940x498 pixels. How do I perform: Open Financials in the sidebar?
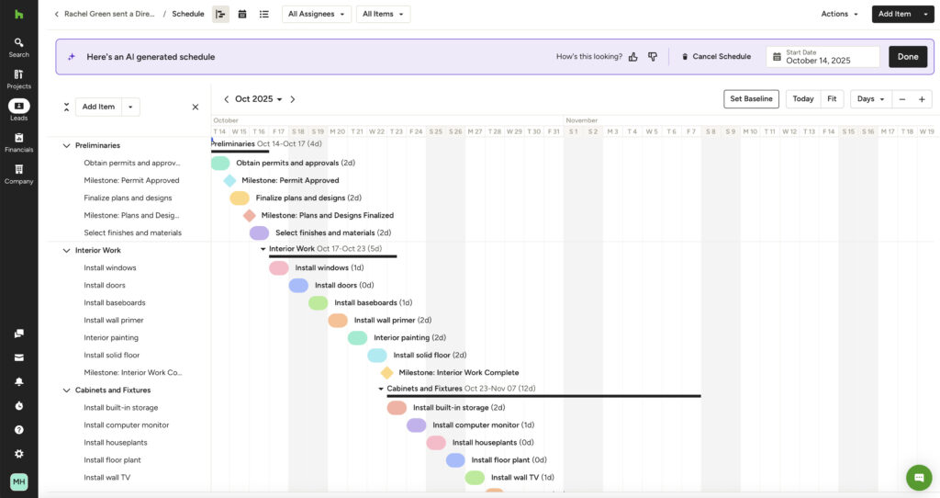click(x=18, y=142)
